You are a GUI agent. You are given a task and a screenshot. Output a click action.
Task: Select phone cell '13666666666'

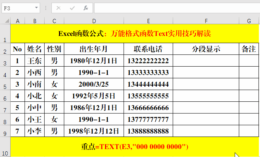click(148, 107)
